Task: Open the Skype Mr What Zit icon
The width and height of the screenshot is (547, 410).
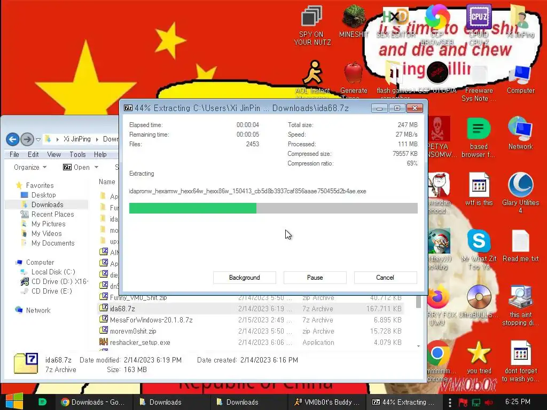Action: pos(479,250)
